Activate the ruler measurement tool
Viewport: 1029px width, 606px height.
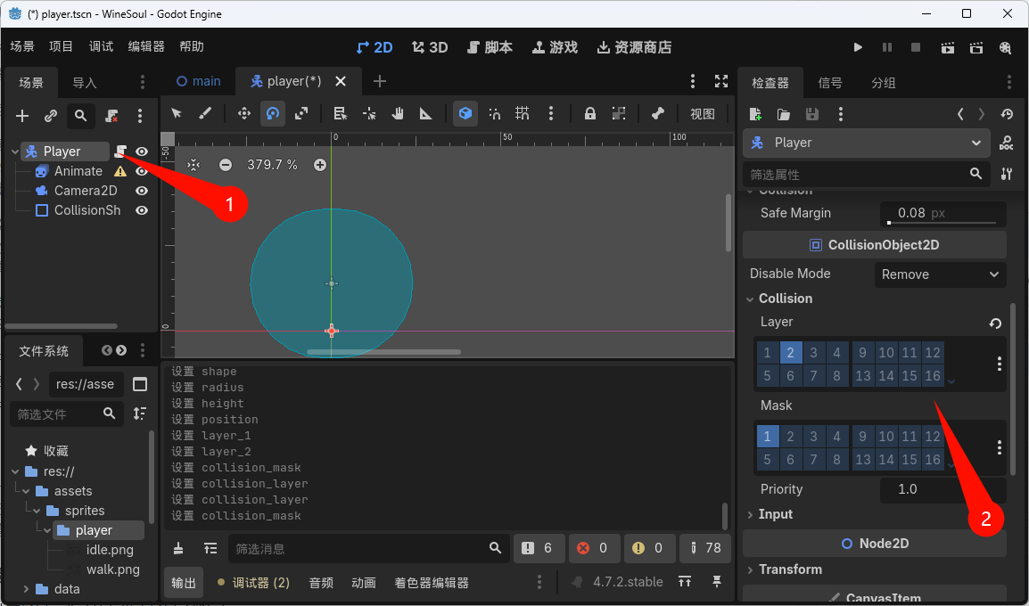click(x=426, y=113)
